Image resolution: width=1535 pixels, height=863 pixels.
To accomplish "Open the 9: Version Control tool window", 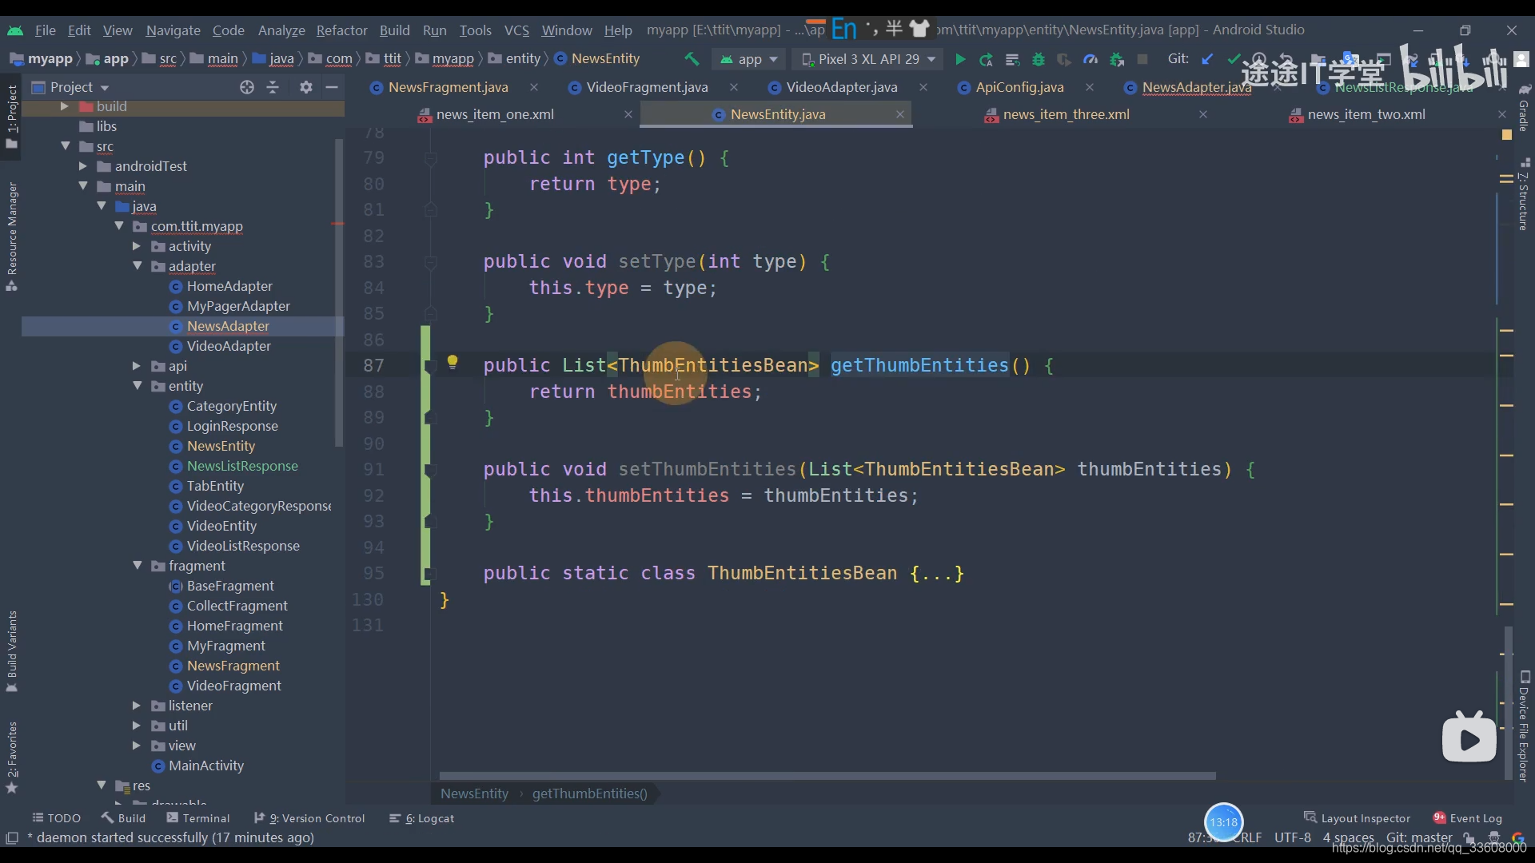I will click(x=309, y=818).
